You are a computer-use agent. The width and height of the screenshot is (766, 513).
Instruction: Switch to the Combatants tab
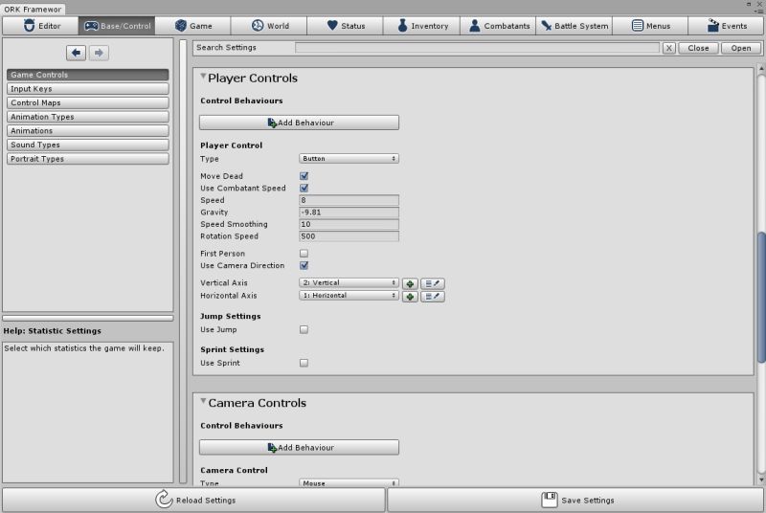pyautogui.click(x=498, y=26)
